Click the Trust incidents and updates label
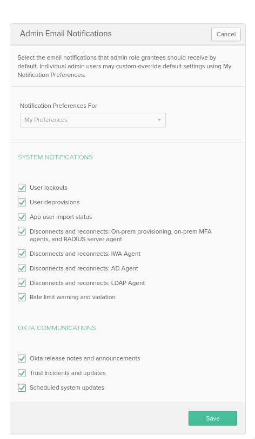This screenshot has height=439, width=255. click(x=68, y=373)
